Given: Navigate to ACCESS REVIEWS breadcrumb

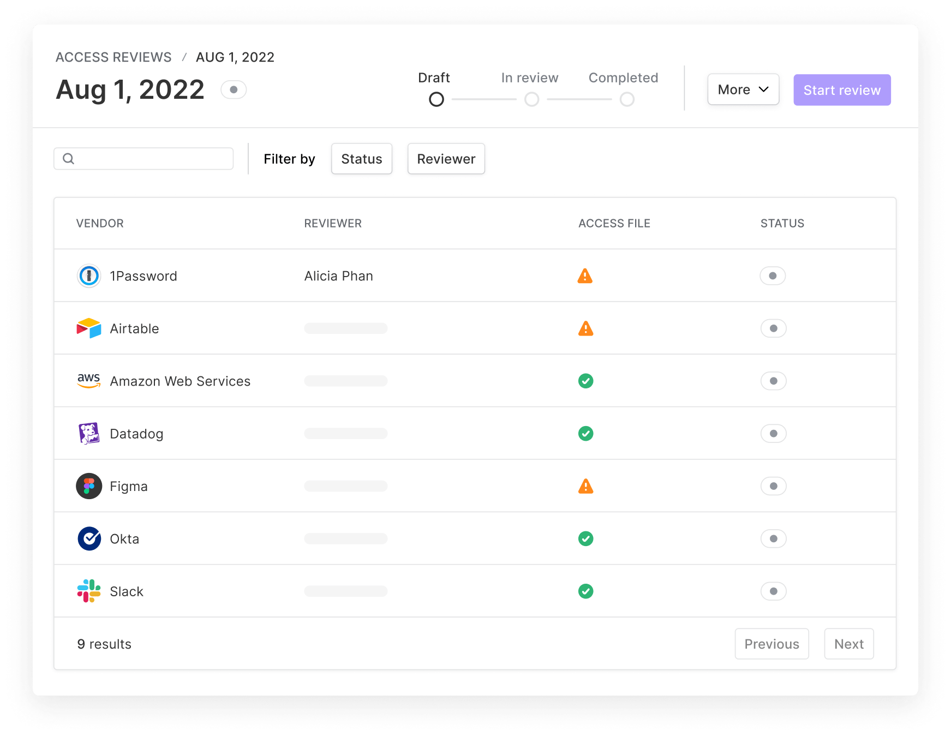Looking at the screenshot, I should (x=113, y=57).
